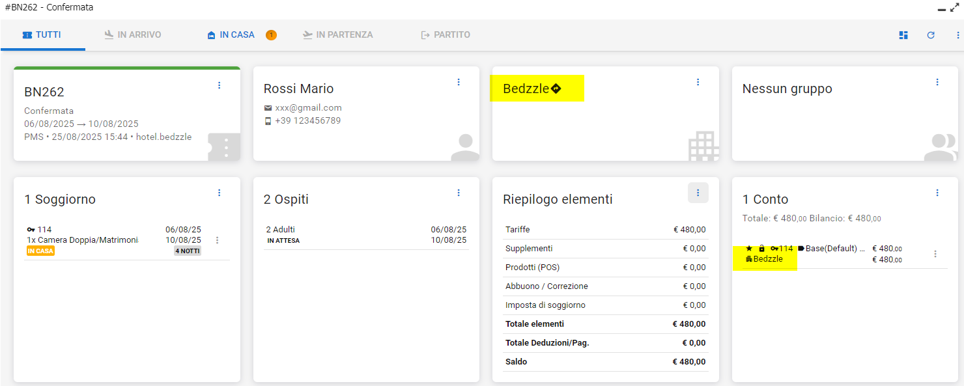Click the lock icon in the account row

761,249
